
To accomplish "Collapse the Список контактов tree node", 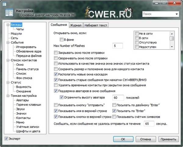I will 8,60.
